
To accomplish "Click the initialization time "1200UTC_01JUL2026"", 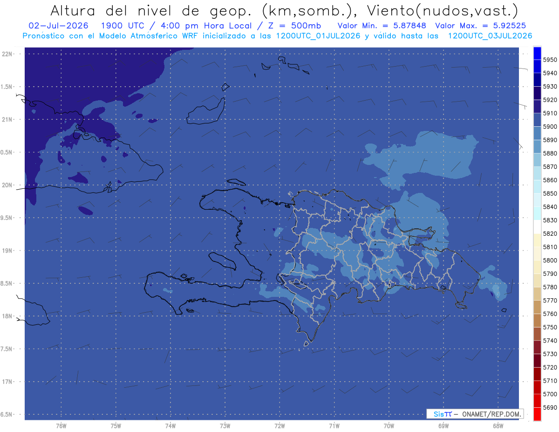I will click(318, 36).
